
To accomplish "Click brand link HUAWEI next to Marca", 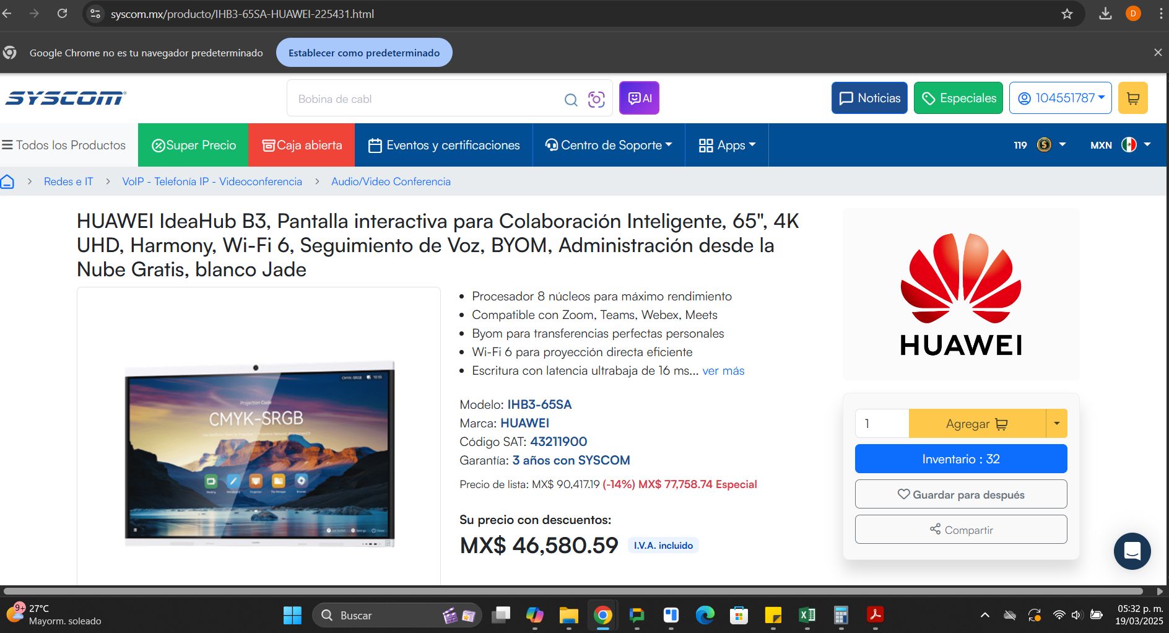I will pos(524,423).
